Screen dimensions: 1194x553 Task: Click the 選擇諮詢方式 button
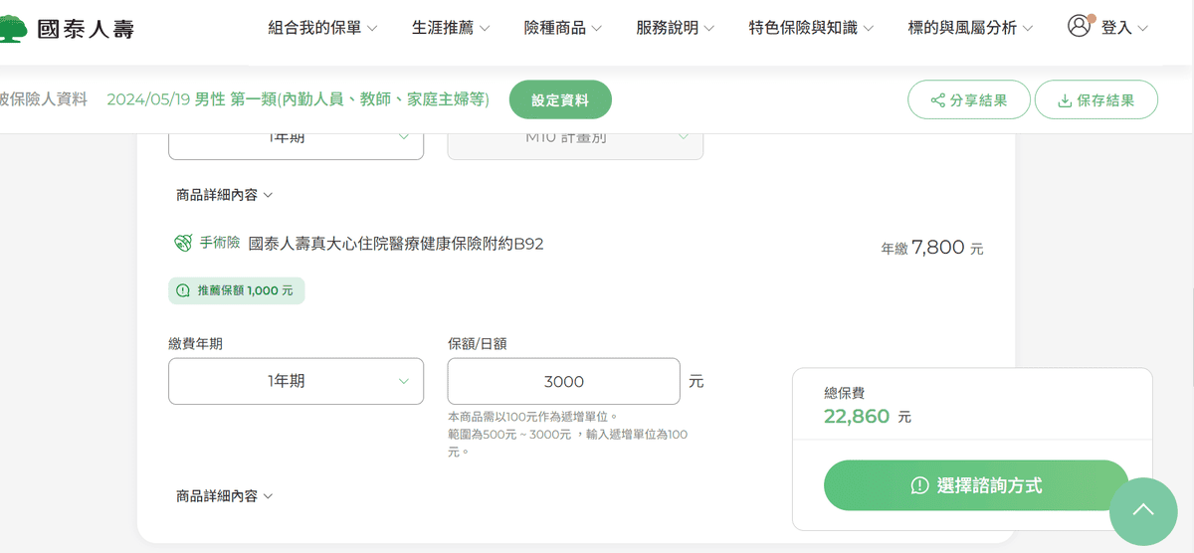[x=976, y=485]
